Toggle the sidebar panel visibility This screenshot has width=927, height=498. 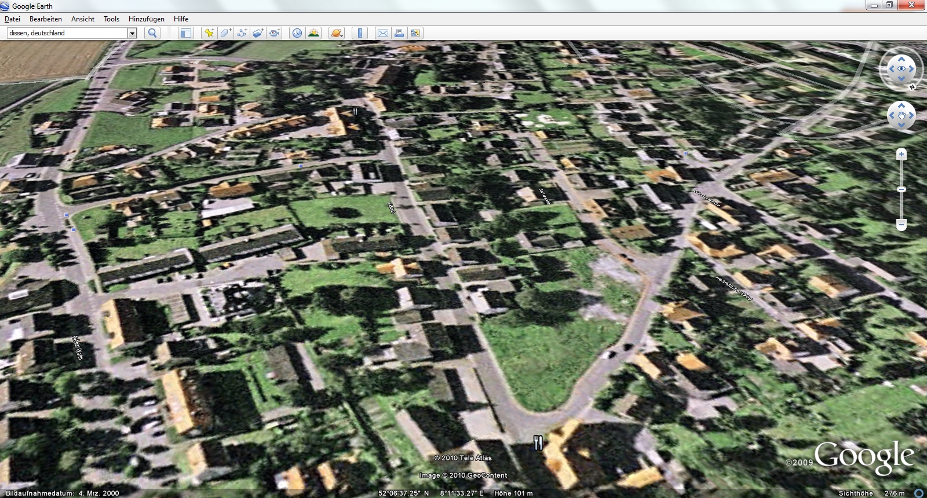[186, 33]
